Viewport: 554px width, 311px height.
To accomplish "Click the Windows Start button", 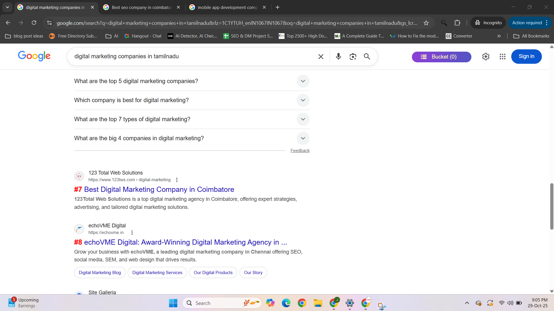I will coord(173,303).
